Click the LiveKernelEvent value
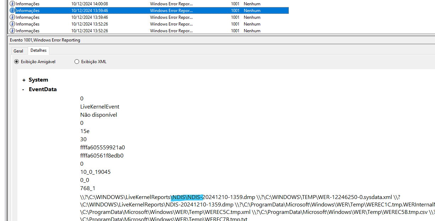The image size is (435, 221). [x=100, y=107]
